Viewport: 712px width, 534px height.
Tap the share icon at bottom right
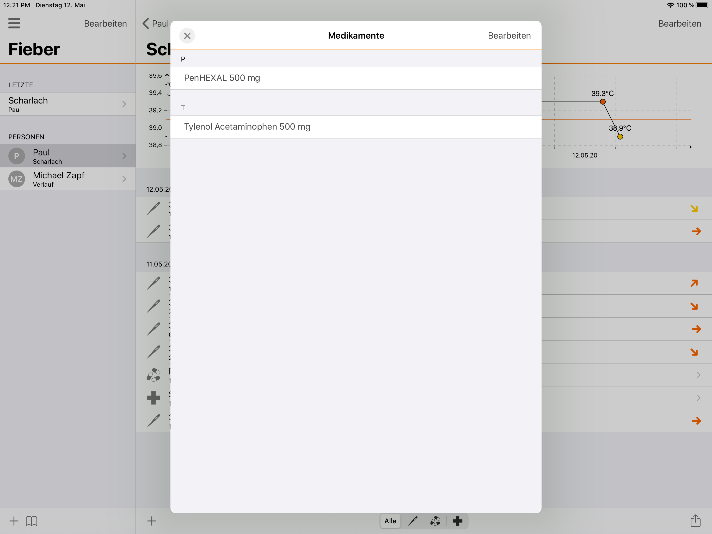click(x=695, y=521)
